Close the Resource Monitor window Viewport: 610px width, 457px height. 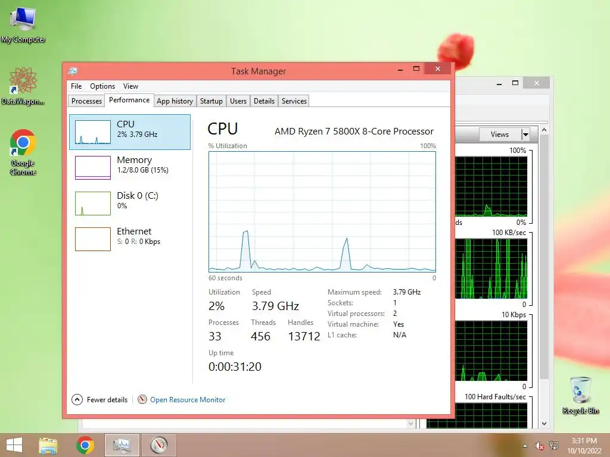537,83
